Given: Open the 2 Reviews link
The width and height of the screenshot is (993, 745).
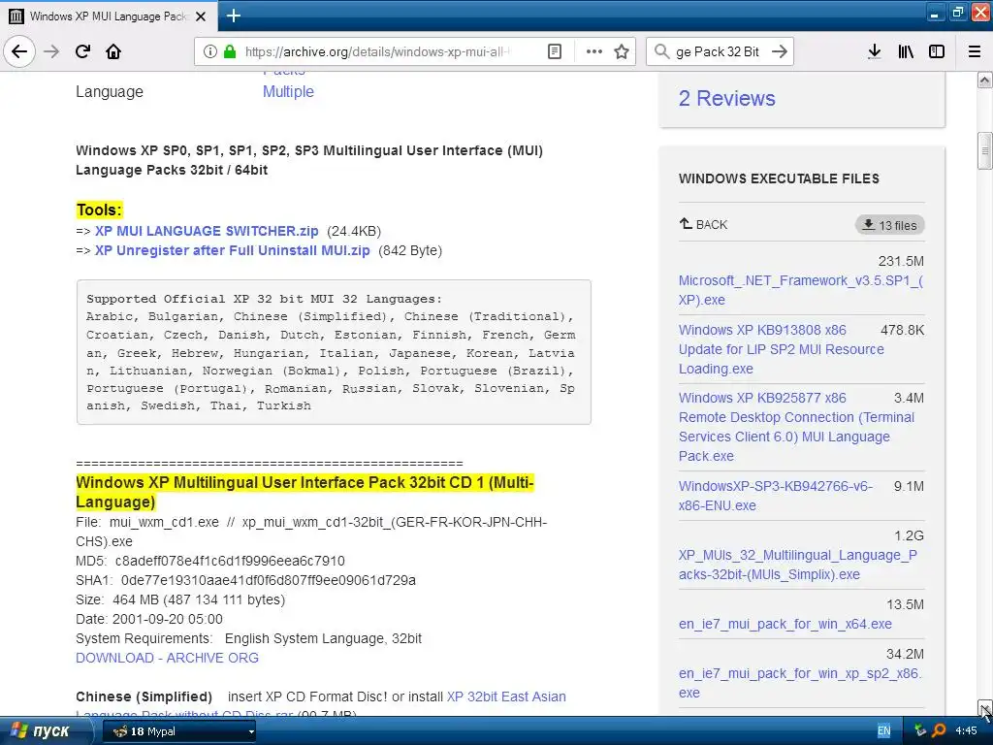Looking at the screenshot, I should (726, 98).
